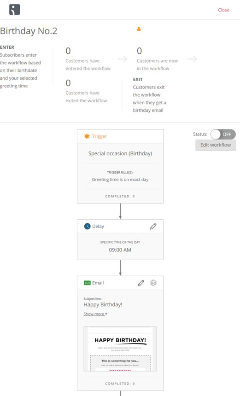Click the Birthday No.2 workflow title
The image size is (240, 396).
click(29, 31)
